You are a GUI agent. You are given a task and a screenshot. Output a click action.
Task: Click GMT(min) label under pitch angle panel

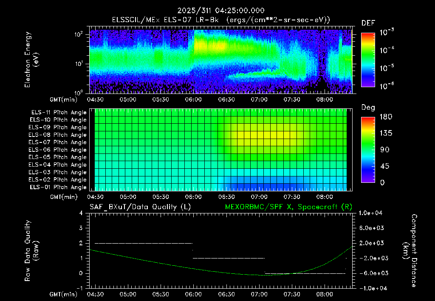point(64,197)
